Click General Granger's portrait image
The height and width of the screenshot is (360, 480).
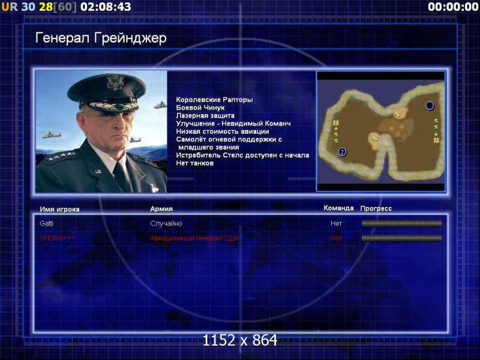point(101,131)
